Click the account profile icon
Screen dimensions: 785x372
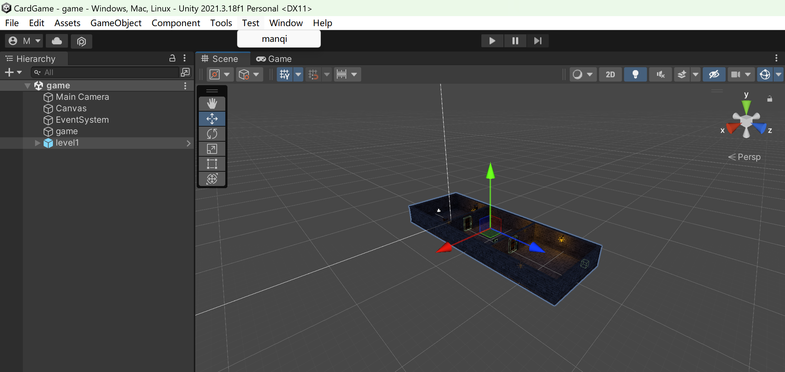pyautogui.click(x=13, y=41)
